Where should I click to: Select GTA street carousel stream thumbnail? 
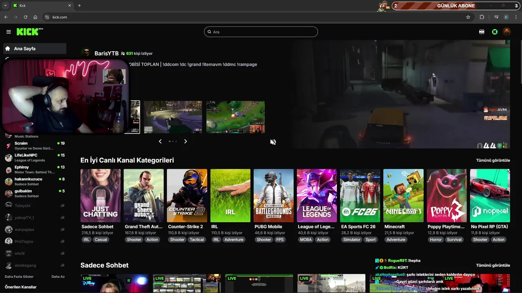coord(173,117)
